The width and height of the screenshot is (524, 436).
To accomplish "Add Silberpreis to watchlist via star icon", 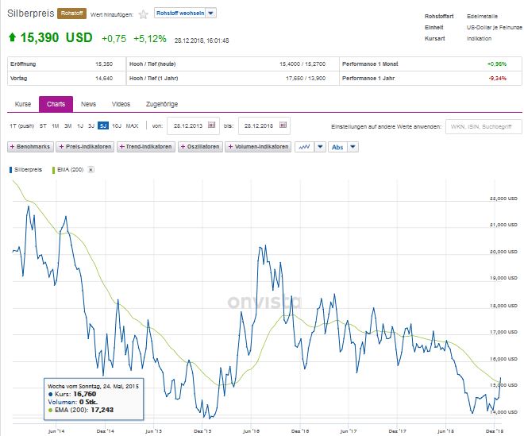I will [x=143, y=14].
